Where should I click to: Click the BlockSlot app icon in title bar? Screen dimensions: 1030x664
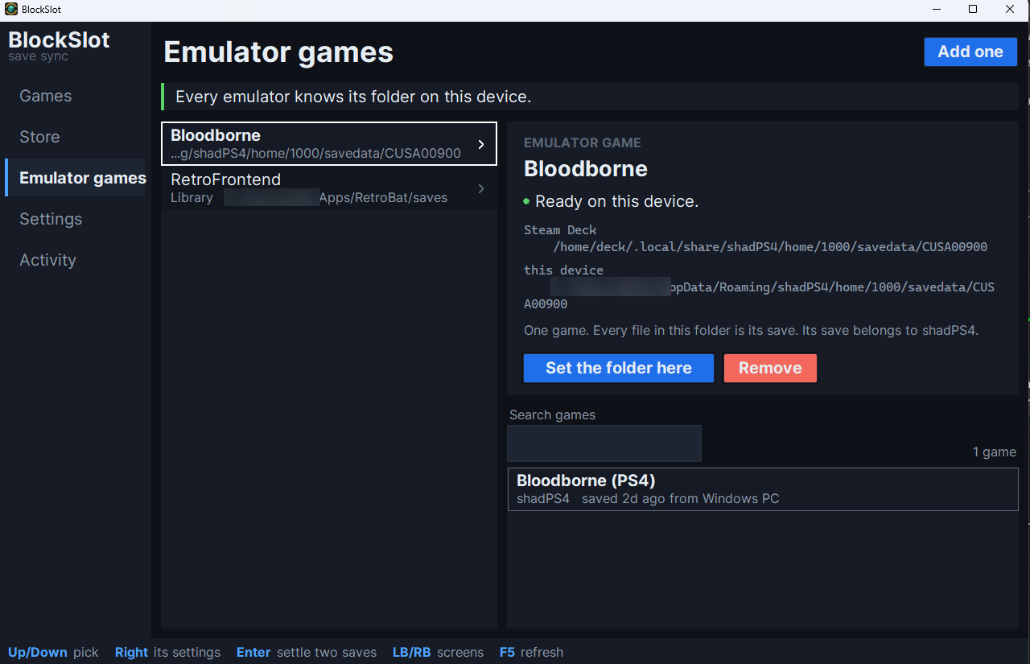click(11, 10)
